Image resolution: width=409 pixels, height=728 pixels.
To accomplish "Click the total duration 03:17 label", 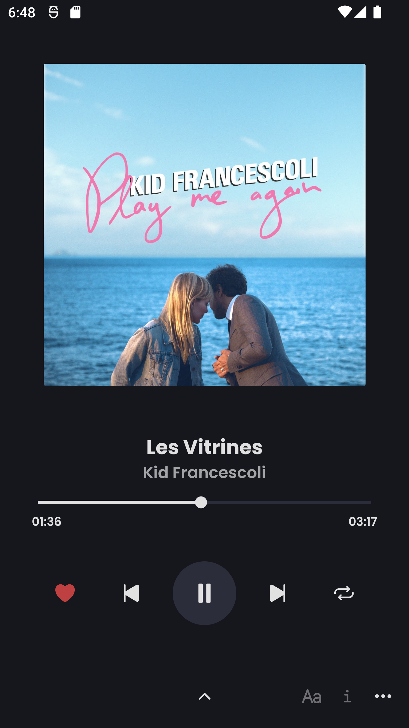I will (363, 522).
